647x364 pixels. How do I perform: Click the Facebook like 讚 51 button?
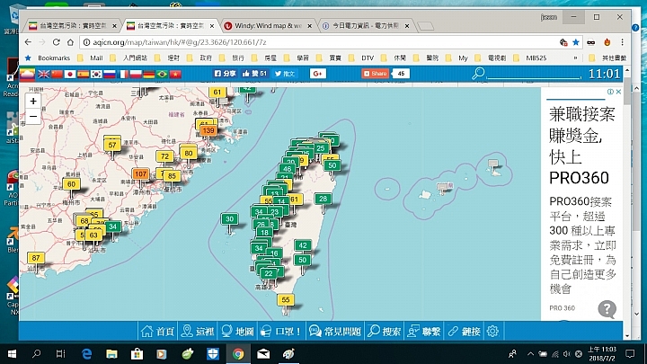pos(254,74)
